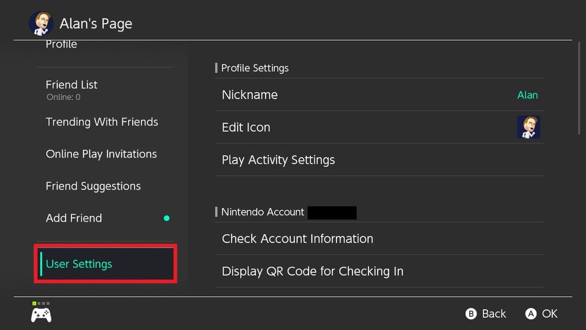Screen dimensions: 586x330
Task: Select Trending With Friends
Action: 102,121
